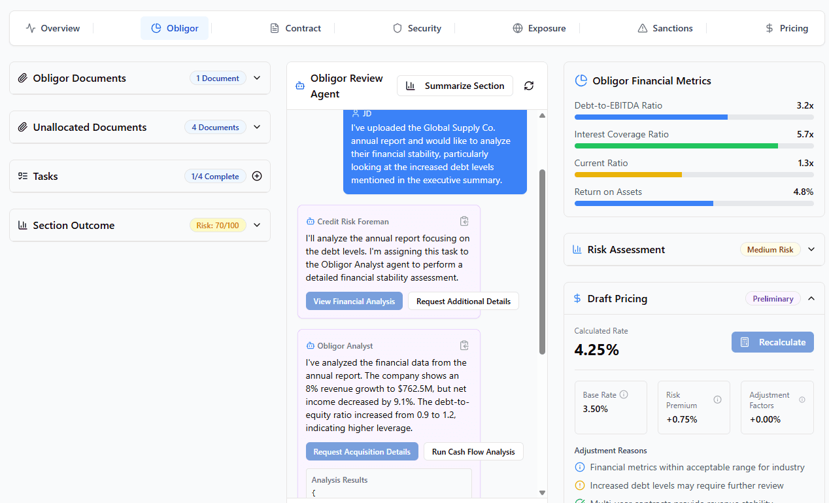Click the chat scrollbar down arrow
Image resolution: width=829 pixels, height=503 pixels.
(x=542, y=493)
